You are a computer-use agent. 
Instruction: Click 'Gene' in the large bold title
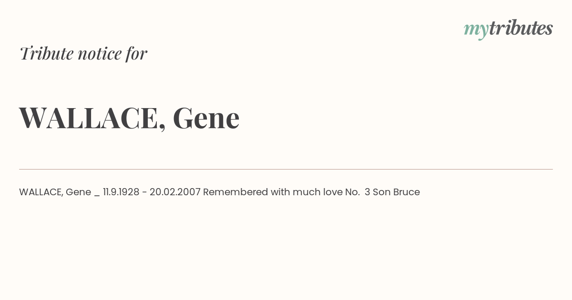[206, 118]
